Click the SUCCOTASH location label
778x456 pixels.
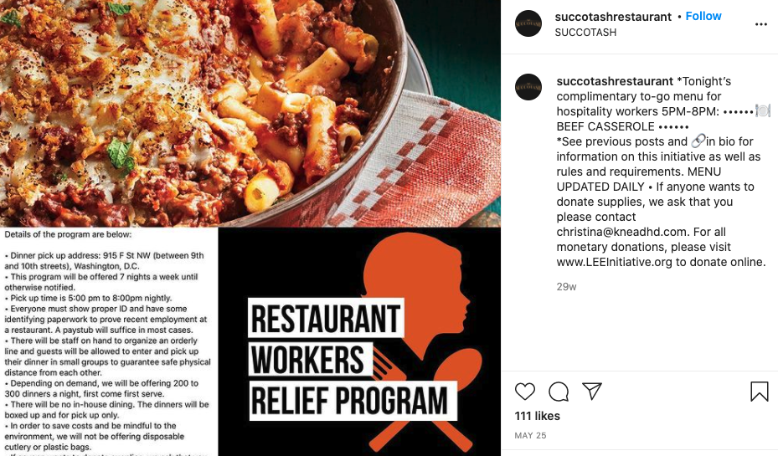[585, 33]
